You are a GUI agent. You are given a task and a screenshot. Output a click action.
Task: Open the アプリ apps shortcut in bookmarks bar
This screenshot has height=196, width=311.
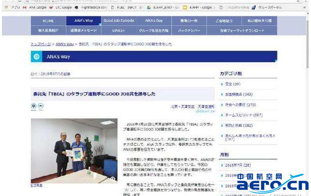pos(12,7)
